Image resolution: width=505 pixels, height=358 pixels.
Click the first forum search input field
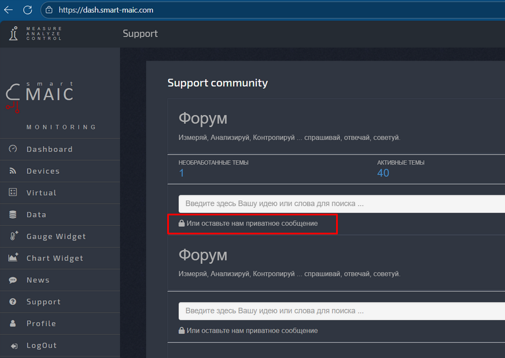(341, 204)
